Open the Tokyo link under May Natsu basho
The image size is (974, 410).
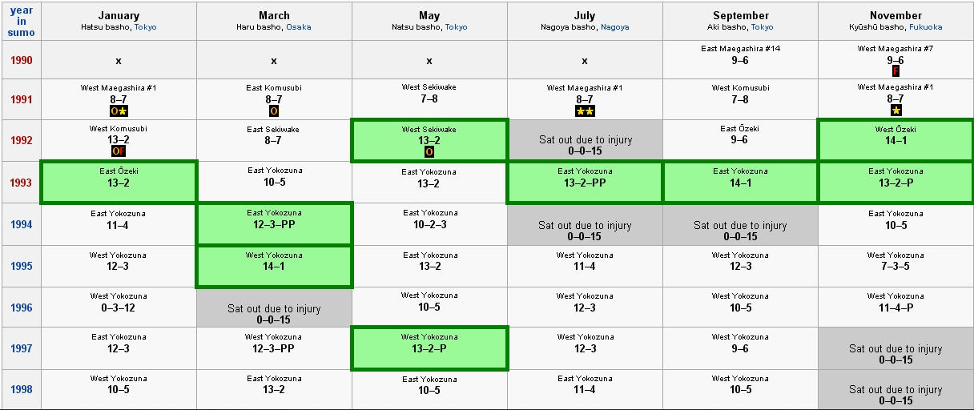(456, 27)
